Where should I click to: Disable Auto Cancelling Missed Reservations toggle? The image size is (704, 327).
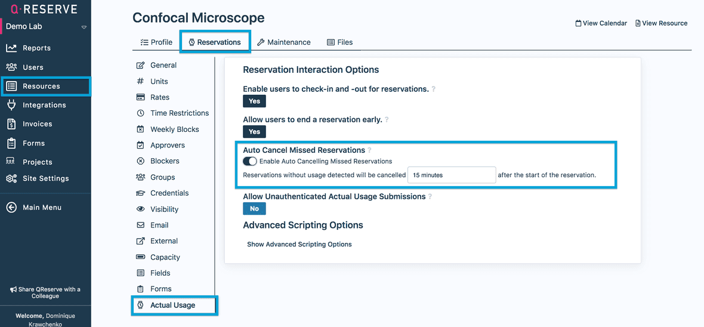pyautogui.click(x=250, y=161)
